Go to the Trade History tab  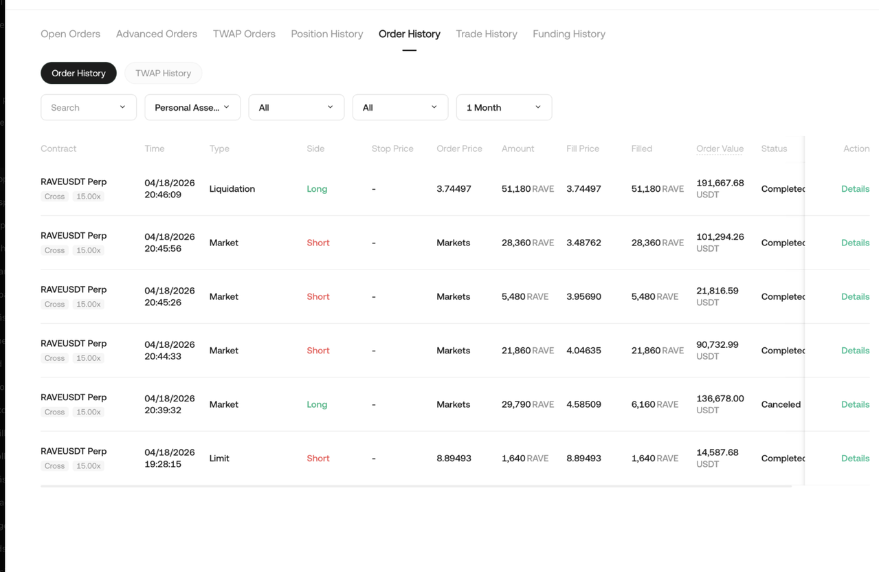[x=487, y=34]
